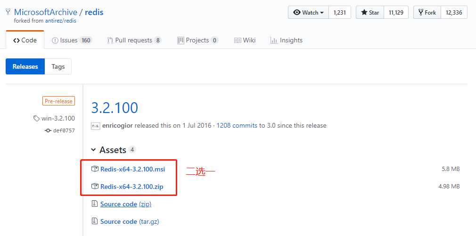Image resolution: width=476 pixels, height=236 pixels.
Task: Click the code brackets icon in Code tab
Action: pyautogui.click(x=16, y=41)
